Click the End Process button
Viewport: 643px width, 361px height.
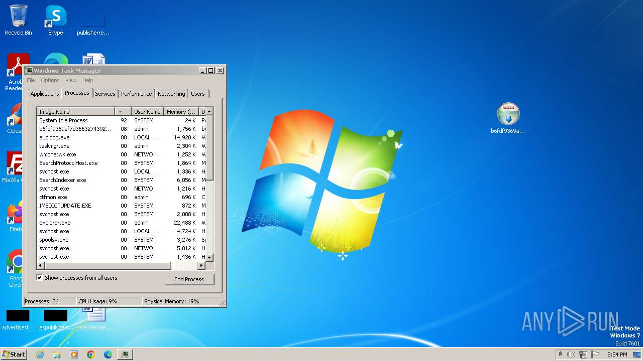pyautogui.click(x=189, y=279)
